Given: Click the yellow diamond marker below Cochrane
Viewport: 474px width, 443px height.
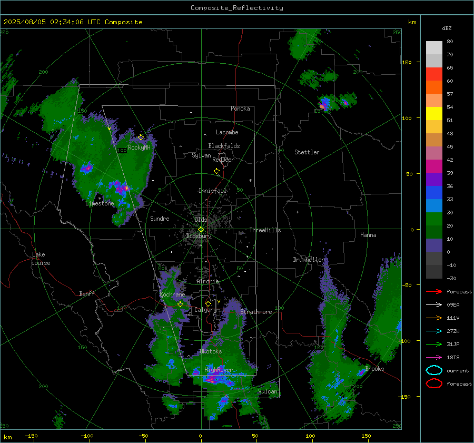Looking at the screenshot, I should pyautogui.click(x=180, y=304).
